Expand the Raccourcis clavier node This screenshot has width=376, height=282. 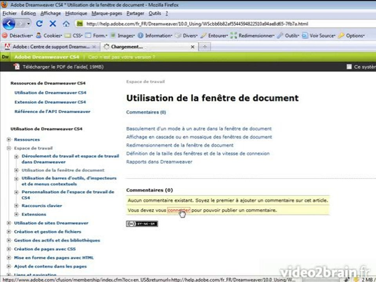tap(16, 206)
